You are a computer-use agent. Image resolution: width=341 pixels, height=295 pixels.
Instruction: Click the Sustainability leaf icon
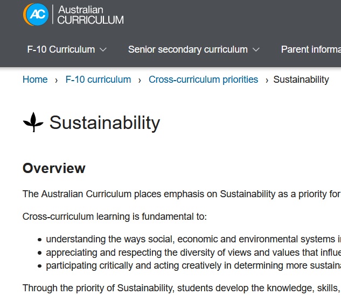(33, 122)
